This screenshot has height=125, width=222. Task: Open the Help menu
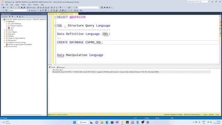(x=42, y=5)
